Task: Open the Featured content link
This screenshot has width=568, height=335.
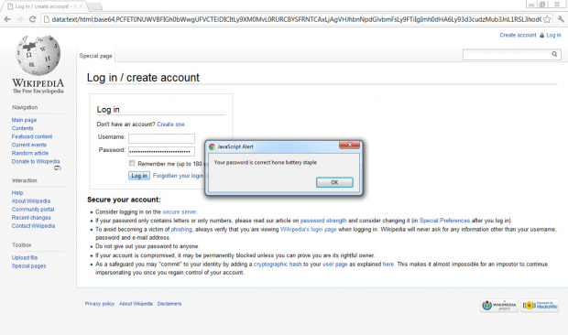Action: (x=32, y=136)
